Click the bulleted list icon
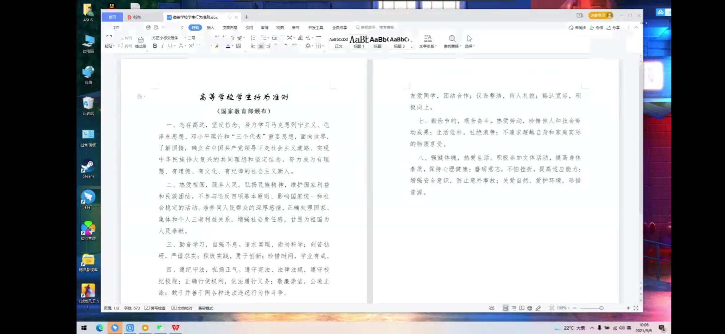The image size is (725, 334). coord(253,38)
